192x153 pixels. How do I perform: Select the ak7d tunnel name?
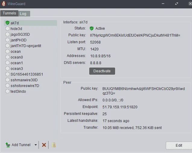[x=14, y=23]
